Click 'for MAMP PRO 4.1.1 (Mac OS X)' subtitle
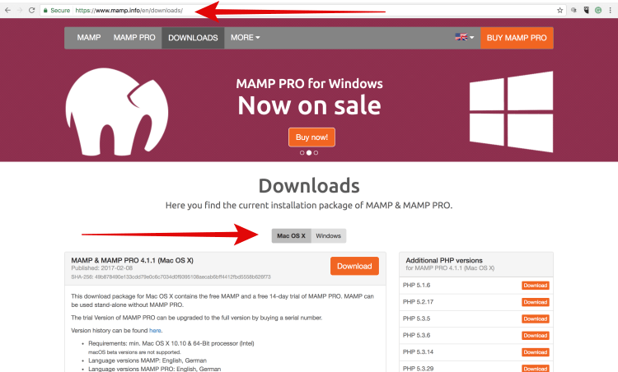Image resolution: width=618 pixels, height=372 pixels. (x=450, y=268)
